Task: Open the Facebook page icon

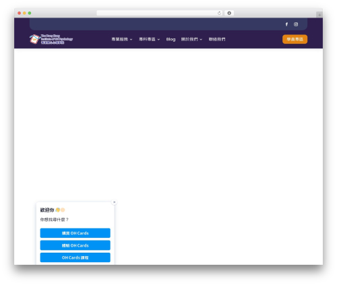Action: [x=286, y=24]
